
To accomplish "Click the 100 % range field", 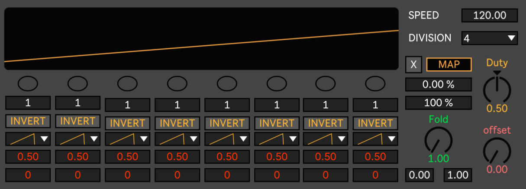I will (x=438, y=103).
